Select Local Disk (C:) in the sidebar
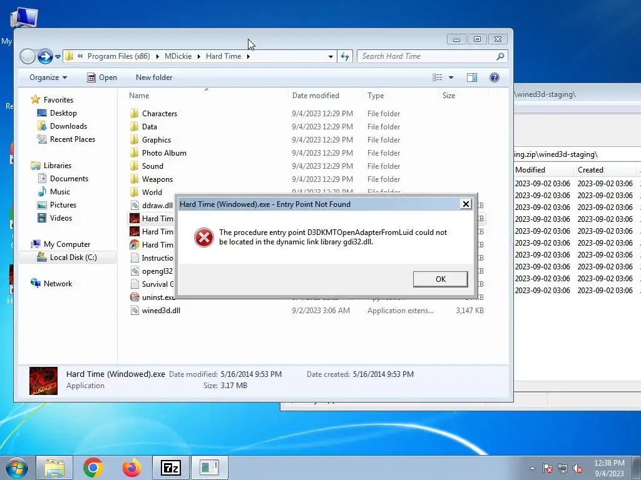The width and height of the screenshot is (641, 480). [68, 257]
